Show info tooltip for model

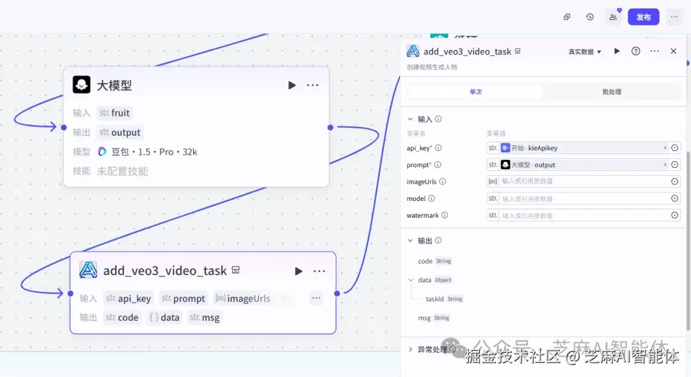[x=431, y=198]
